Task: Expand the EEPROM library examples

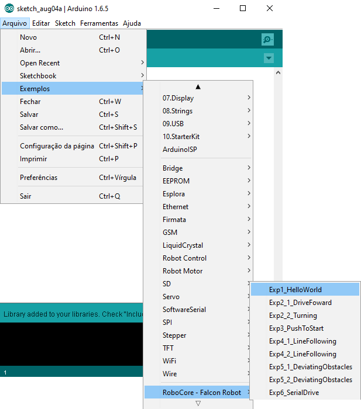Action: pyautogui.click(x=198, y=181)
